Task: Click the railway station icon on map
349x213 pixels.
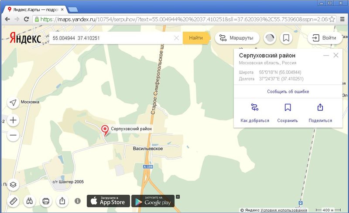Action: click(x=301, y=203)
